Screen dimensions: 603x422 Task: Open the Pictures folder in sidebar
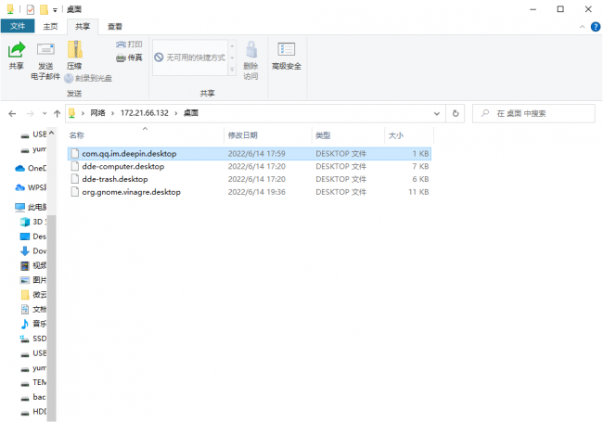(33, 280)
